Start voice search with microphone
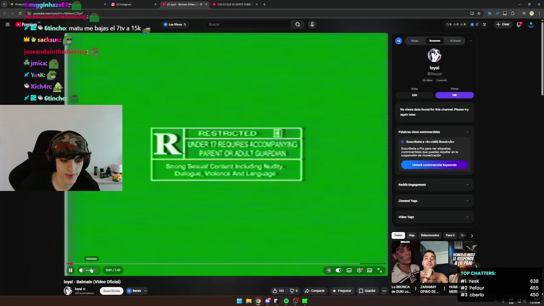 tap(312, 24)
